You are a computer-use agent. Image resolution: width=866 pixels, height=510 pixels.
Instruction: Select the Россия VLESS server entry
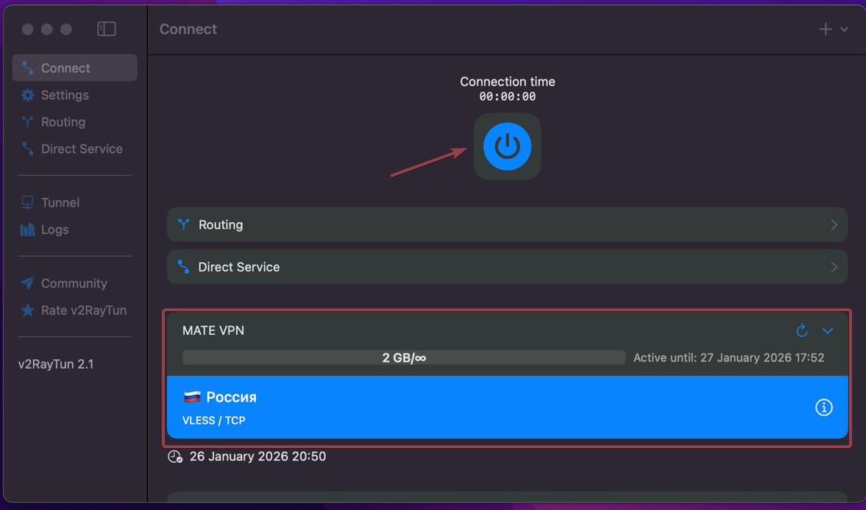coord(441,407)
